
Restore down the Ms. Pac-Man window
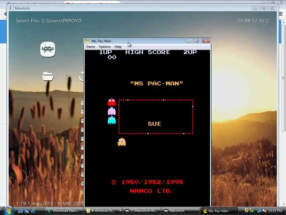click(x=197, y=41)
